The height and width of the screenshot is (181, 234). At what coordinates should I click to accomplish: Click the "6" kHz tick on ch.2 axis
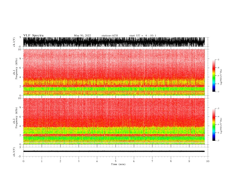(21, 117)
